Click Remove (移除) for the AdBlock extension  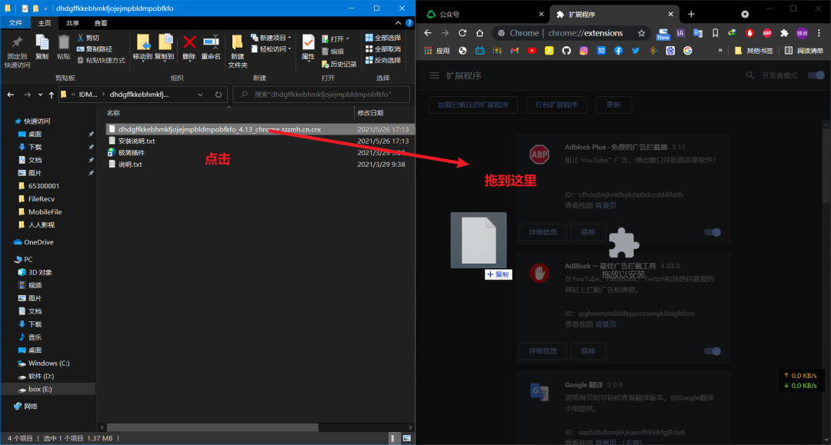tap(588, 351)
